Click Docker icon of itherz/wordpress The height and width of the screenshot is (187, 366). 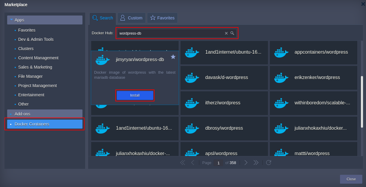pyautogui.click(x=192, y=103)
